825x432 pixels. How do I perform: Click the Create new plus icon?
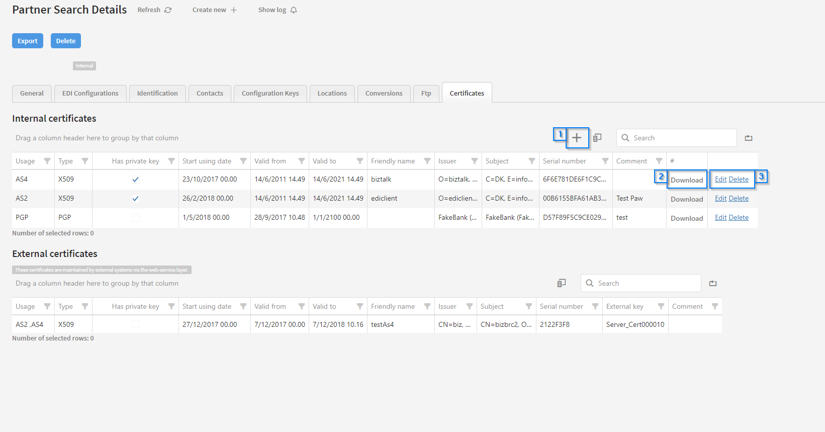(x=234, y=10)
